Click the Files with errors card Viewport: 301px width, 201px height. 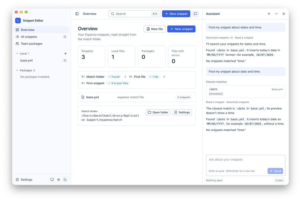[182, 57]
